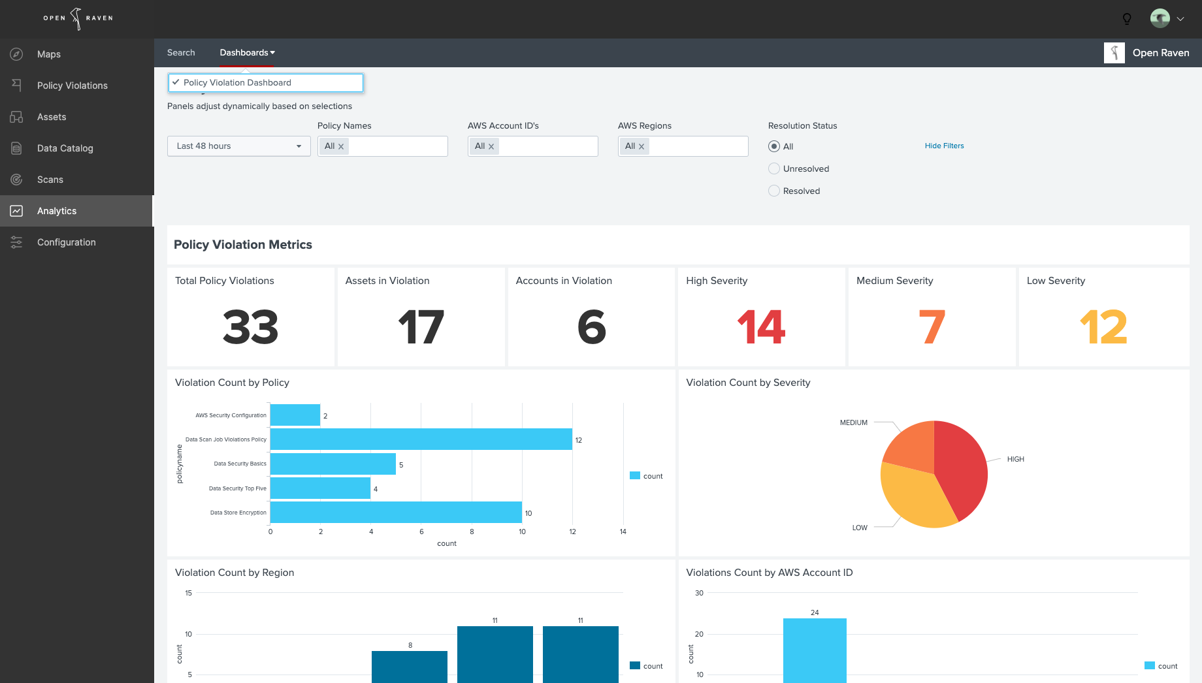Click the Data Scan Job Violations Policy bar

[x=421, y=439]
